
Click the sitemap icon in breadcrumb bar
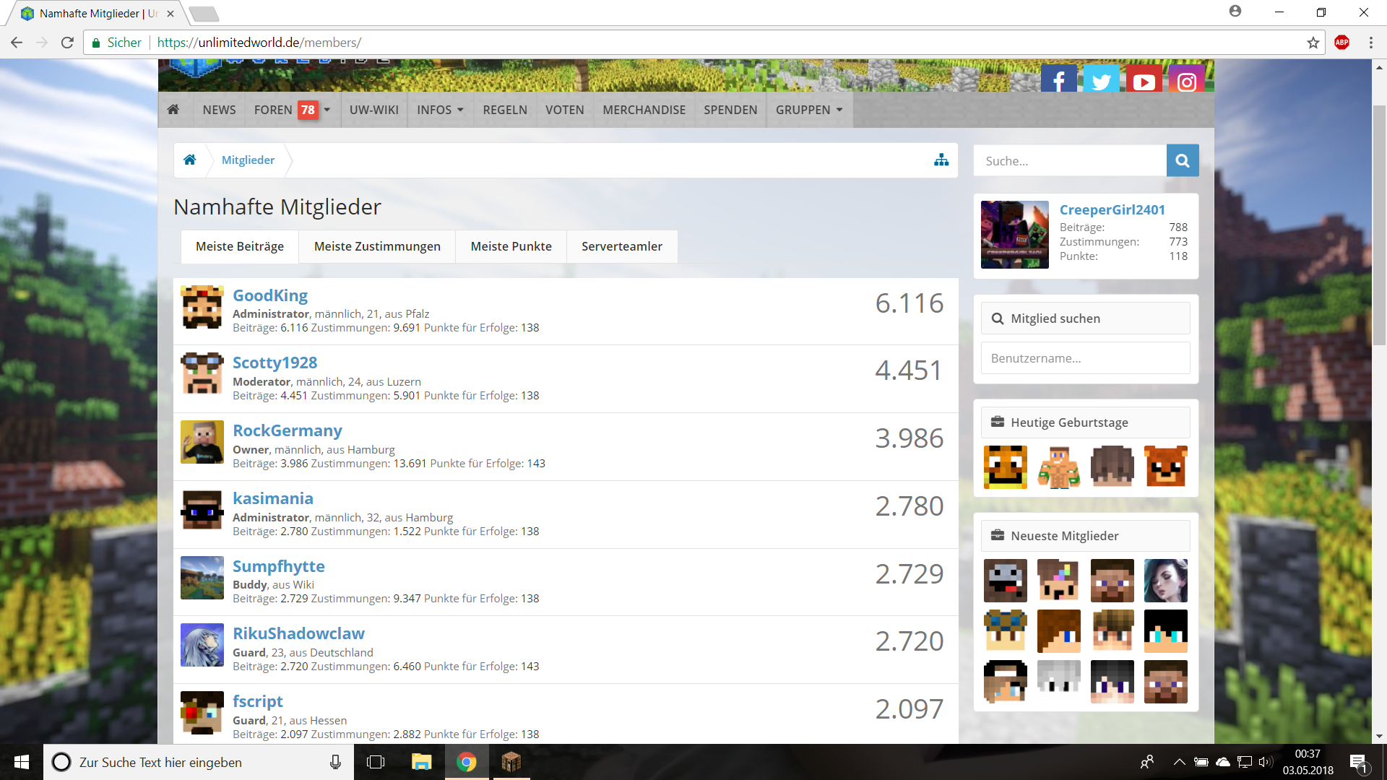941,160
